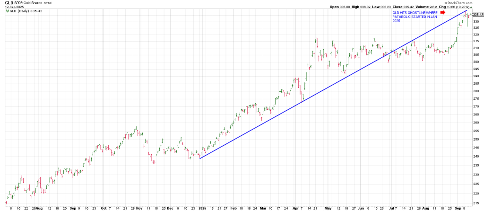
Task: Click the blue GLD HITS GHOSTLINE annotation text
Action: 414,18
